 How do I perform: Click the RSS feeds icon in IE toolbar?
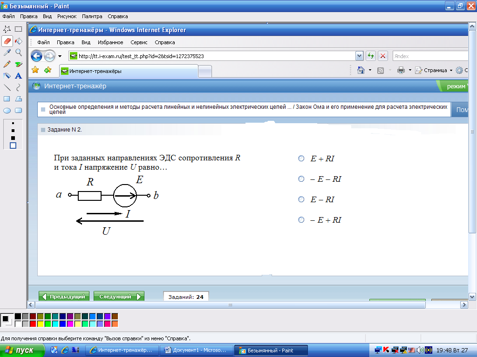[381, 71]
